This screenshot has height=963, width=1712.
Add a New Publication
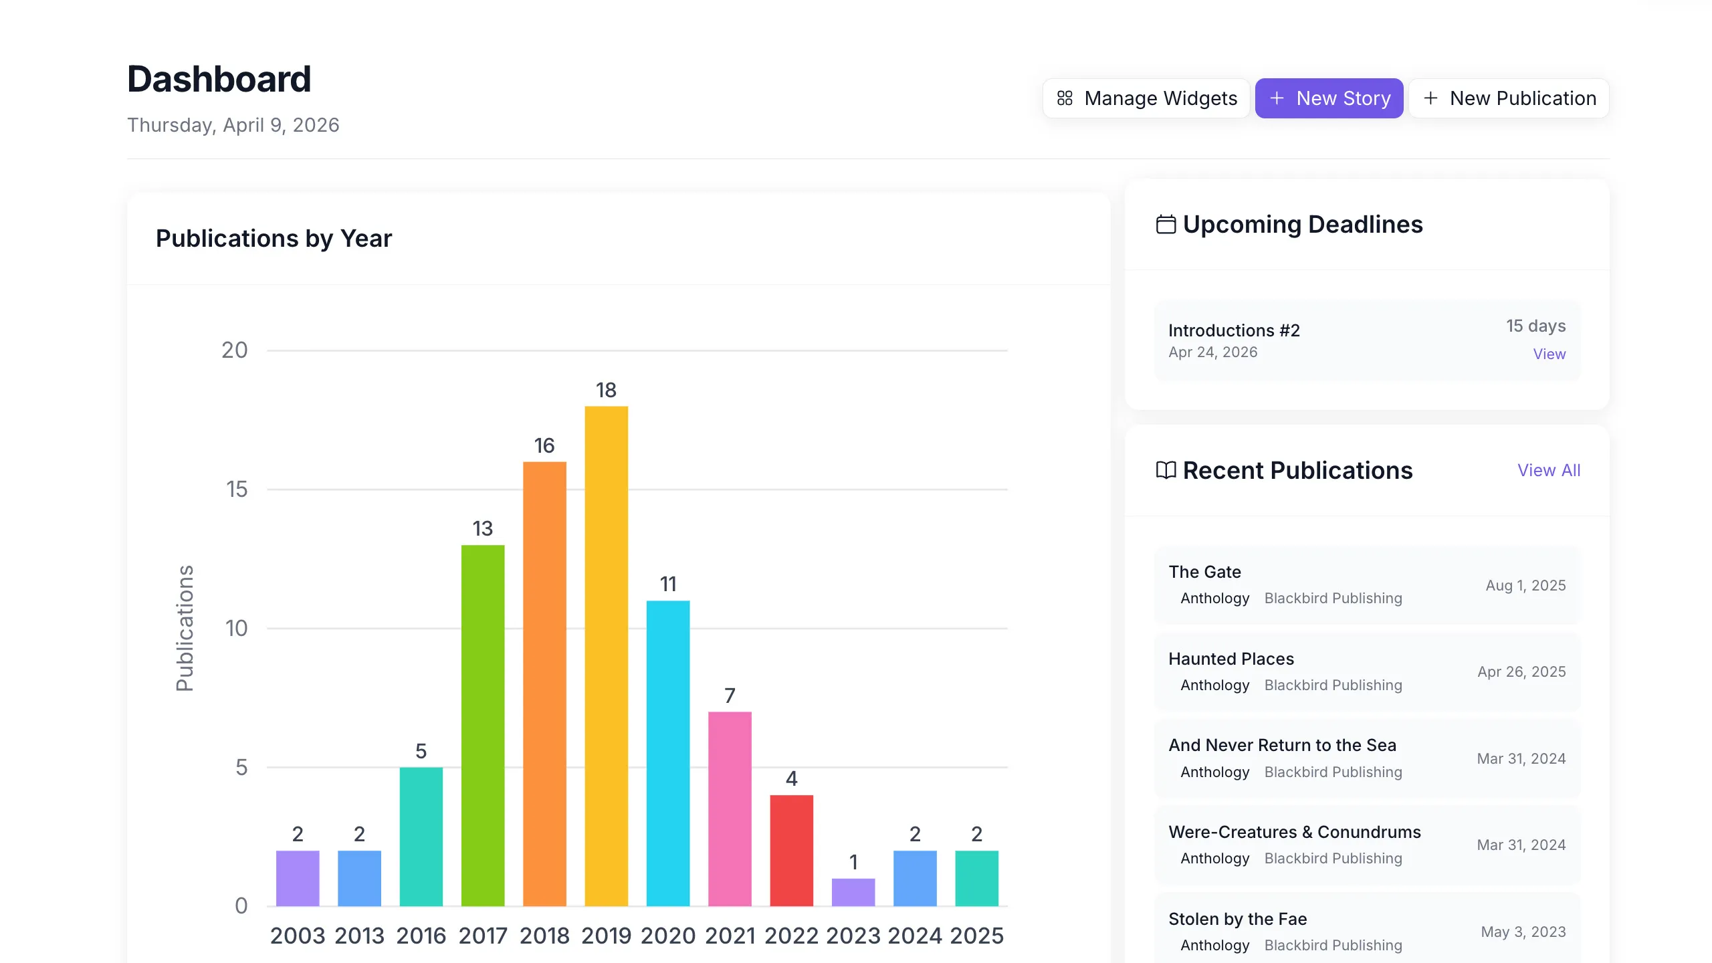(1509, 98)
